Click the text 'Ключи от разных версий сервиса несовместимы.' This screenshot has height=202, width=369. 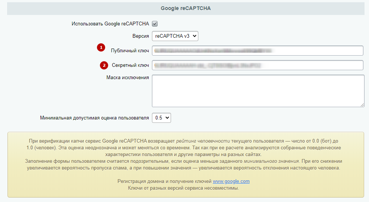click(183, 188)
